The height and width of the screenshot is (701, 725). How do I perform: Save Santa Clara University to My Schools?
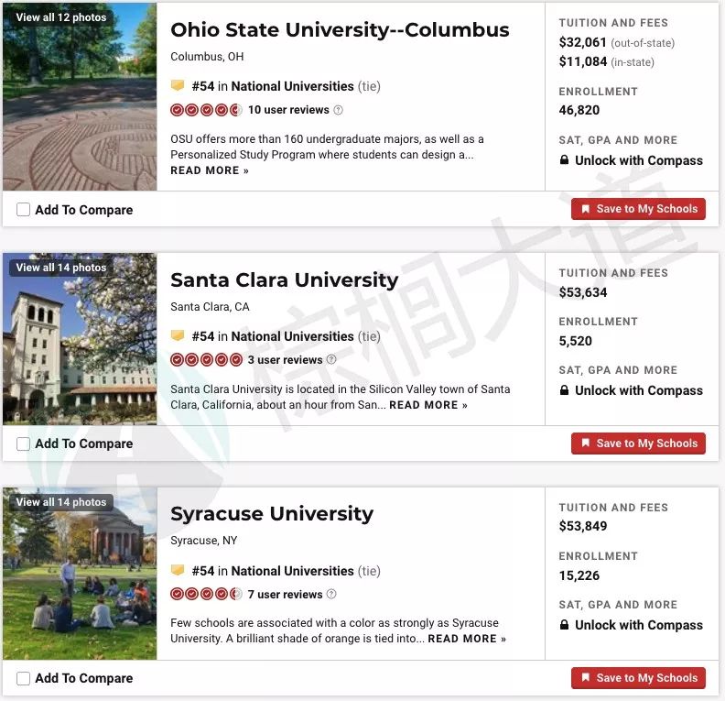click(x=638, y=444)
